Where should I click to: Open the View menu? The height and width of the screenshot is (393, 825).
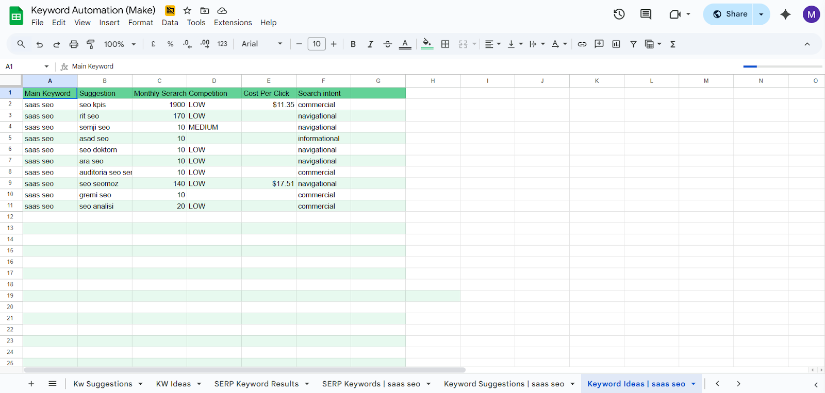(x=82, y=23)
